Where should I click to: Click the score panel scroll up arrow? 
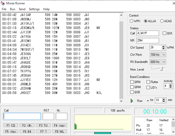click(x=173, y=119)
